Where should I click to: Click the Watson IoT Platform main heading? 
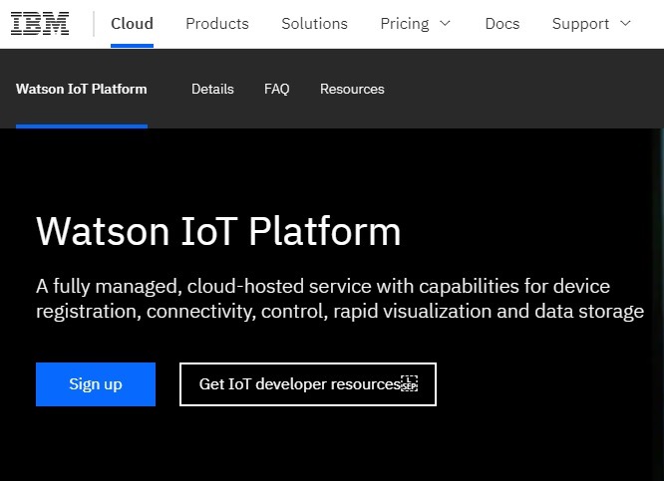click(x=218, y=231)
